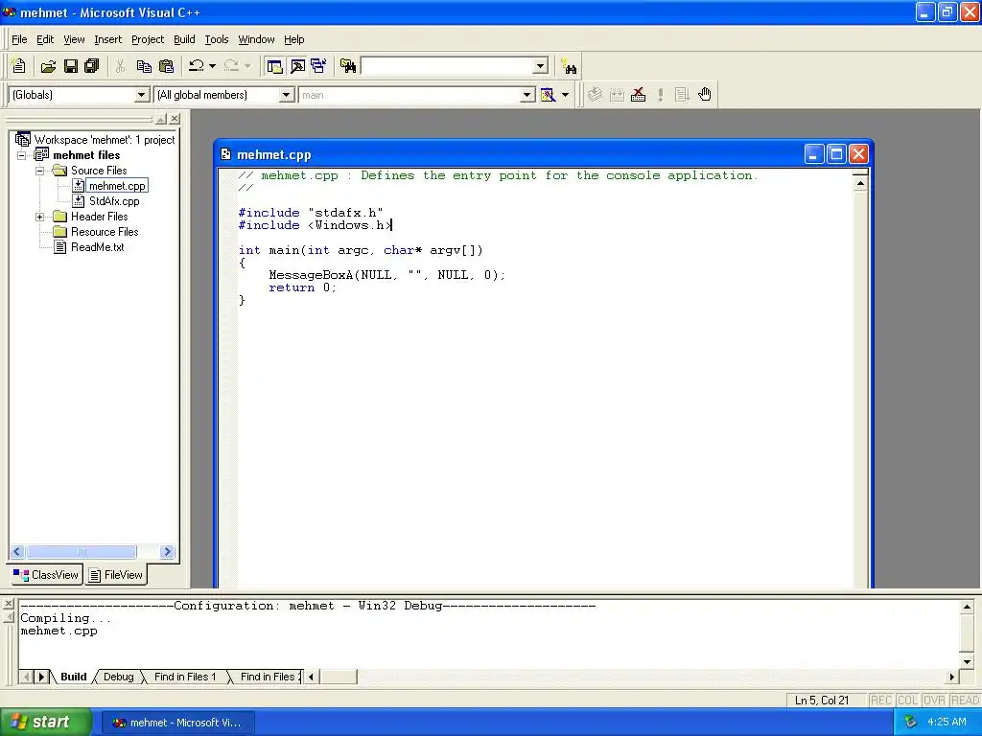Click the Redo toolbar icon
The height and width of the screenshot is (736, 982).
[x=231, y=66]
